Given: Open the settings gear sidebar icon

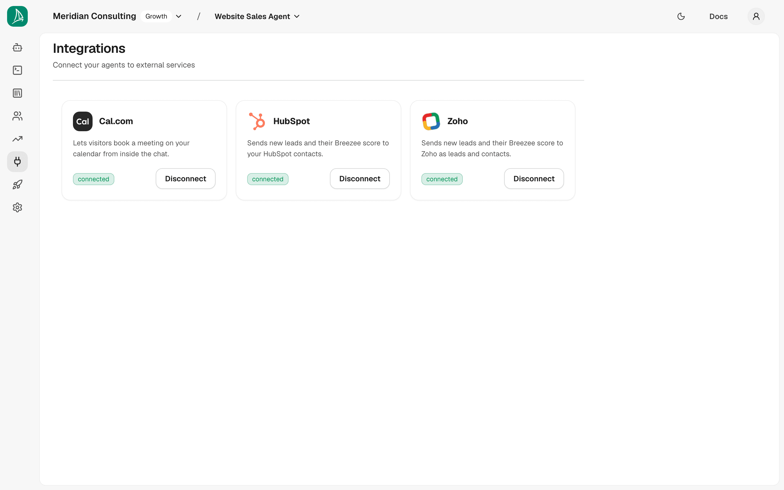Looking at the screenshot, I should click(x=17, y=207).
